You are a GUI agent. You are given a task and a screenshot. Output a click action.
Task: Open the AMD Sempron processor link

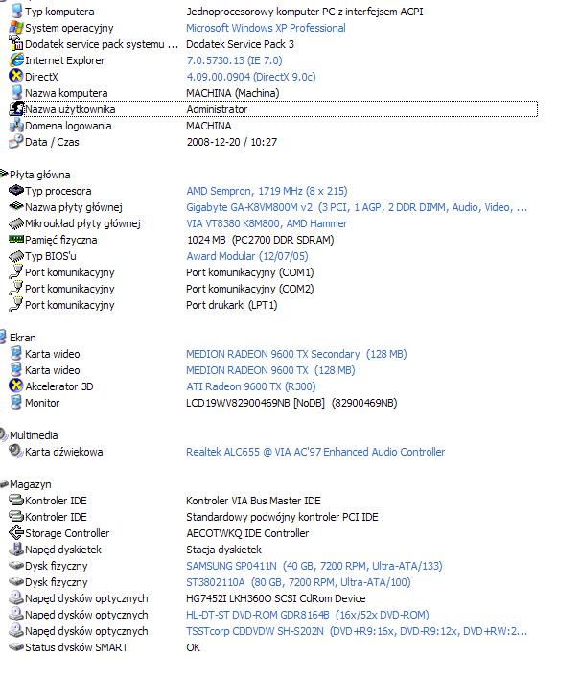point(267,191)
